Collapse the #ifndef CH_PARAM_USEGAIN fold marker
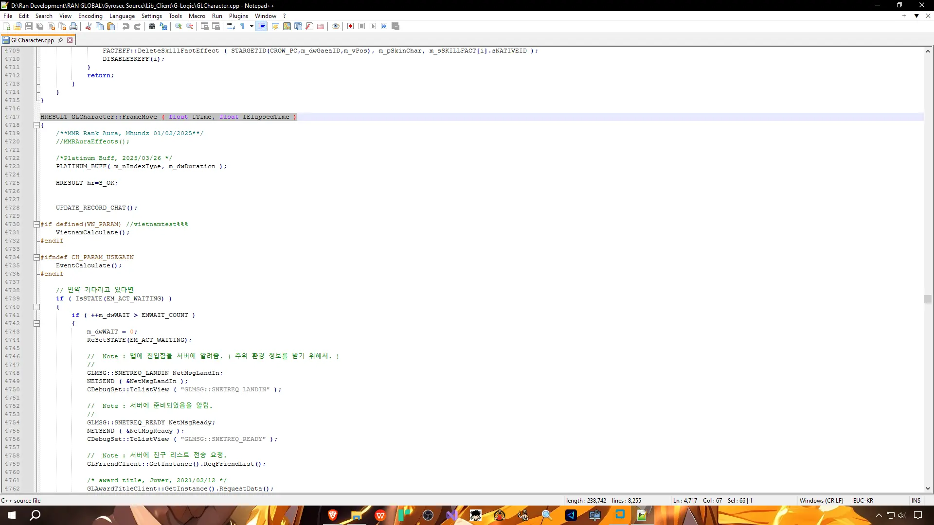Viewport: 934px width, 525px height. click(x=36, y=257)
